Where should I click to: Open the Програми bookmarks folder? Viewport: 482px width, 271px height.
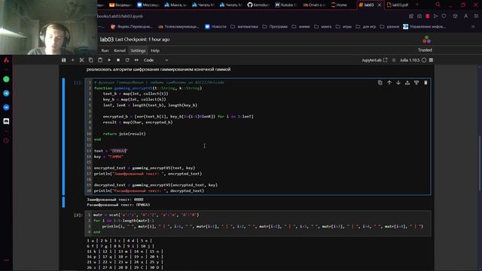275,27
